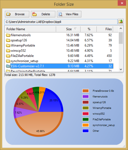Select filemenutools folder icon
The image size is (128, 150).
(x=8, y=35)
